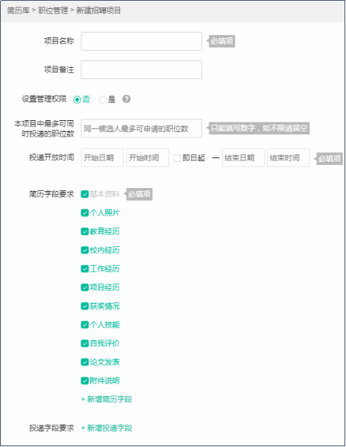The height and width of the screenshot is (447, 346).
Task: Go to 简历库 in the breadcrumb
Action: [x=18, y=10]
